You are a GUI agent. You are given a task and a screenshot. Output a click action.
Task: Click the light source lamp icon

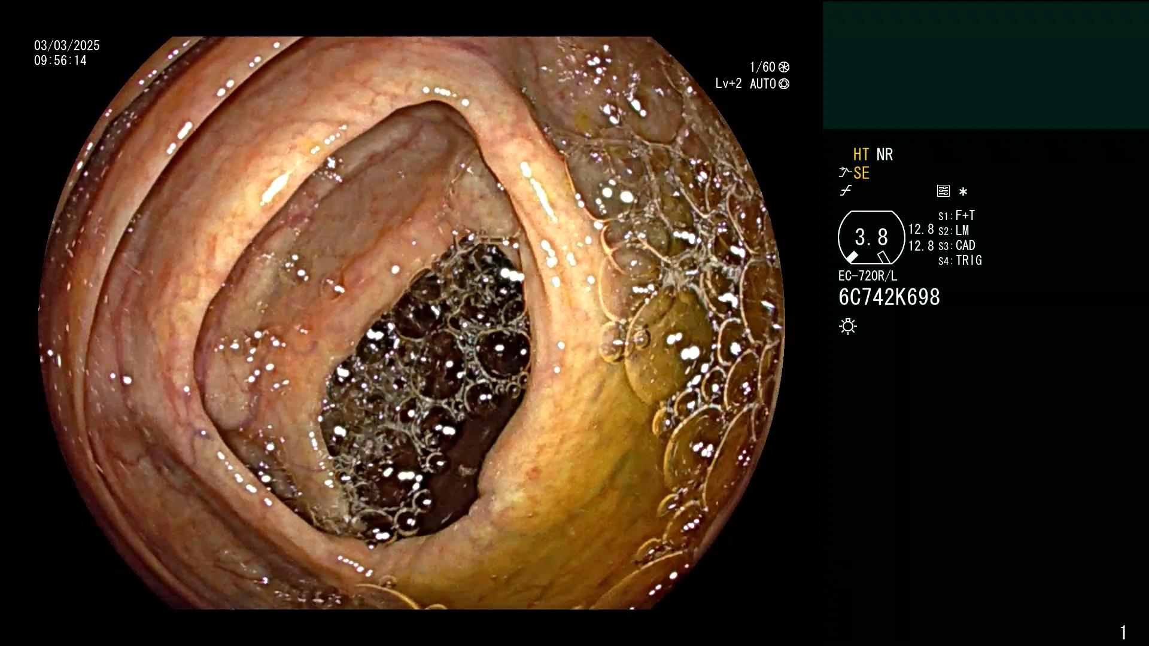[848, 327]
